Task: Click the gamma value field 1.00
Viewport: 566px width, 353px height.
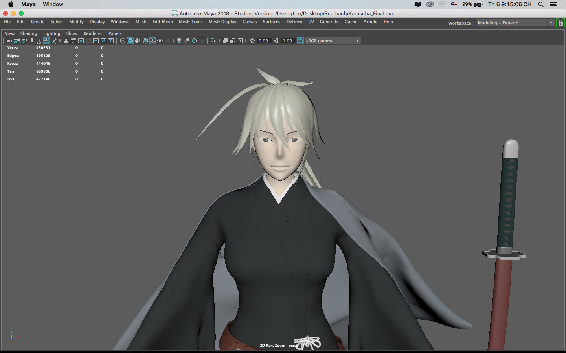Action: 288,41
